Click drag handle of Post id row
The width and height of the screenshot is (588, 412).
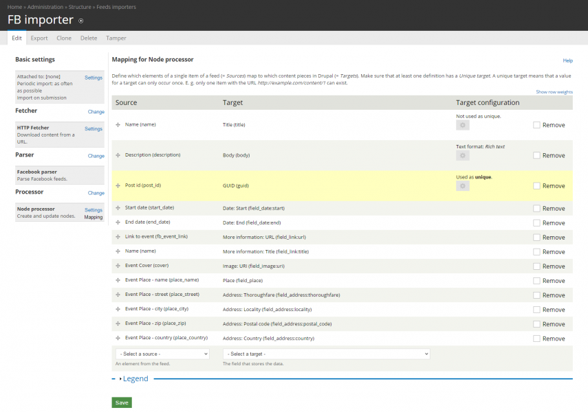(118, 185)
